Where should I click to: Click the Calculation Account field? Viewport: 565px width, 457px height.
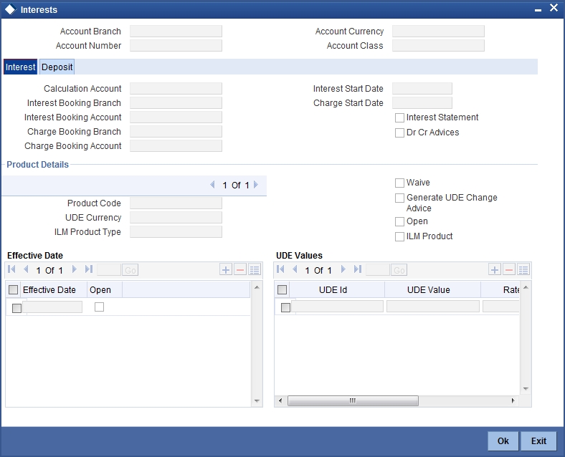[x=176, y=89]
